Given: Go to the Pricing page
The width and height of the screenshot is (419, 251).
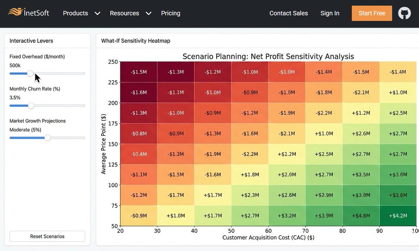Looking at the screenshot, I should coord(171,13).
